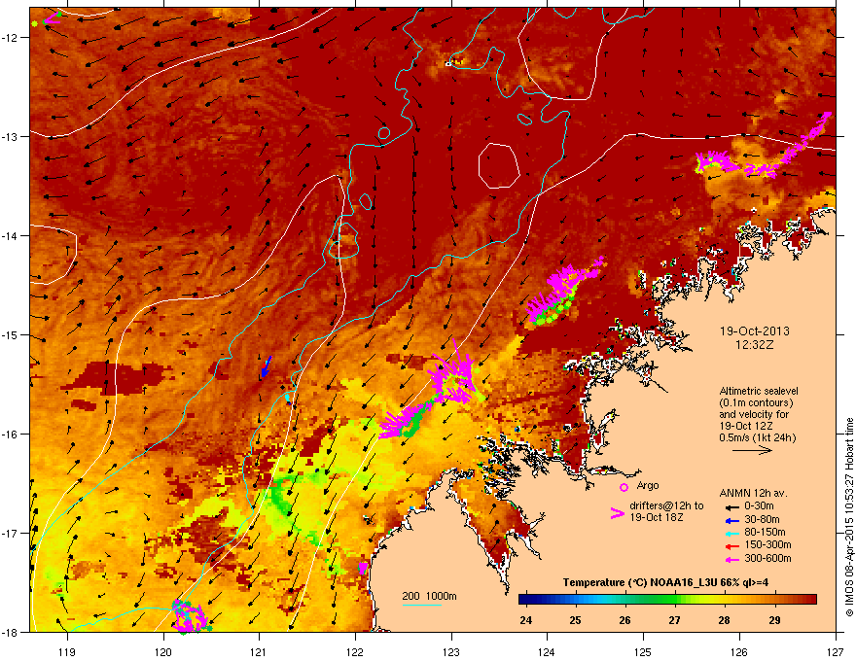
Task: Click the '27' colorbar tick label
Action: coord(675,620)
